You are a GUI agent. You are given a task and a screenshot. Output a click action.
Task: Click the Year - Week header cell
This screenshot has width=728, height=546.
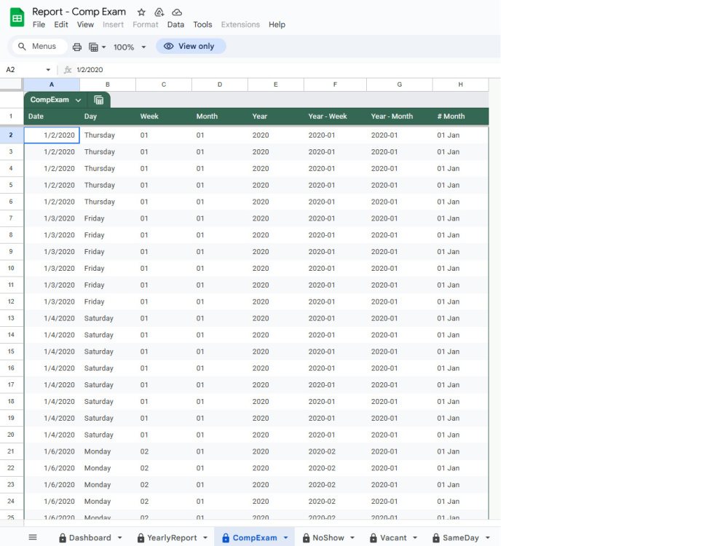335,116
